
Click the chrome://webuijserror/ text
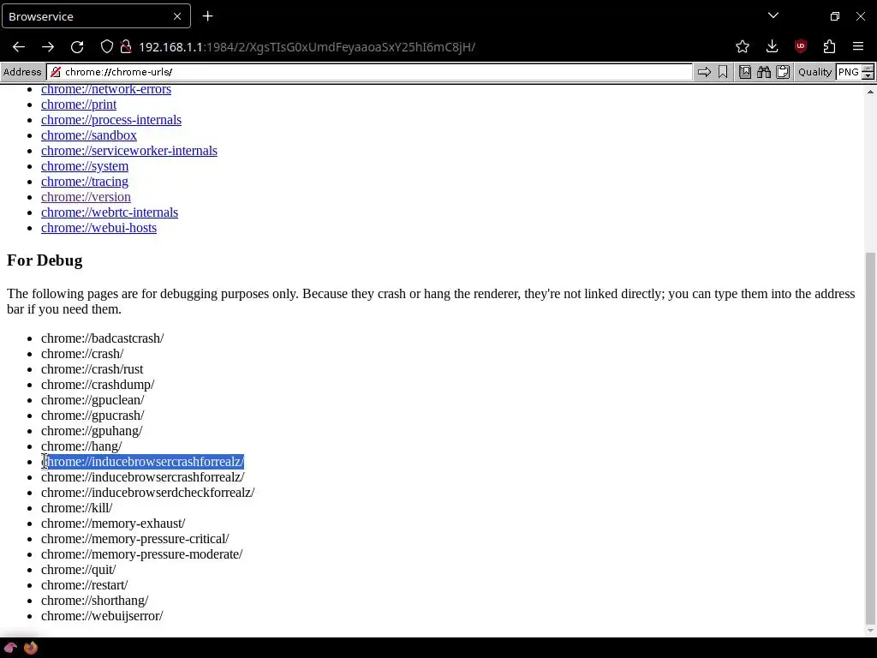pyautogui.click(x=102, y=615)
